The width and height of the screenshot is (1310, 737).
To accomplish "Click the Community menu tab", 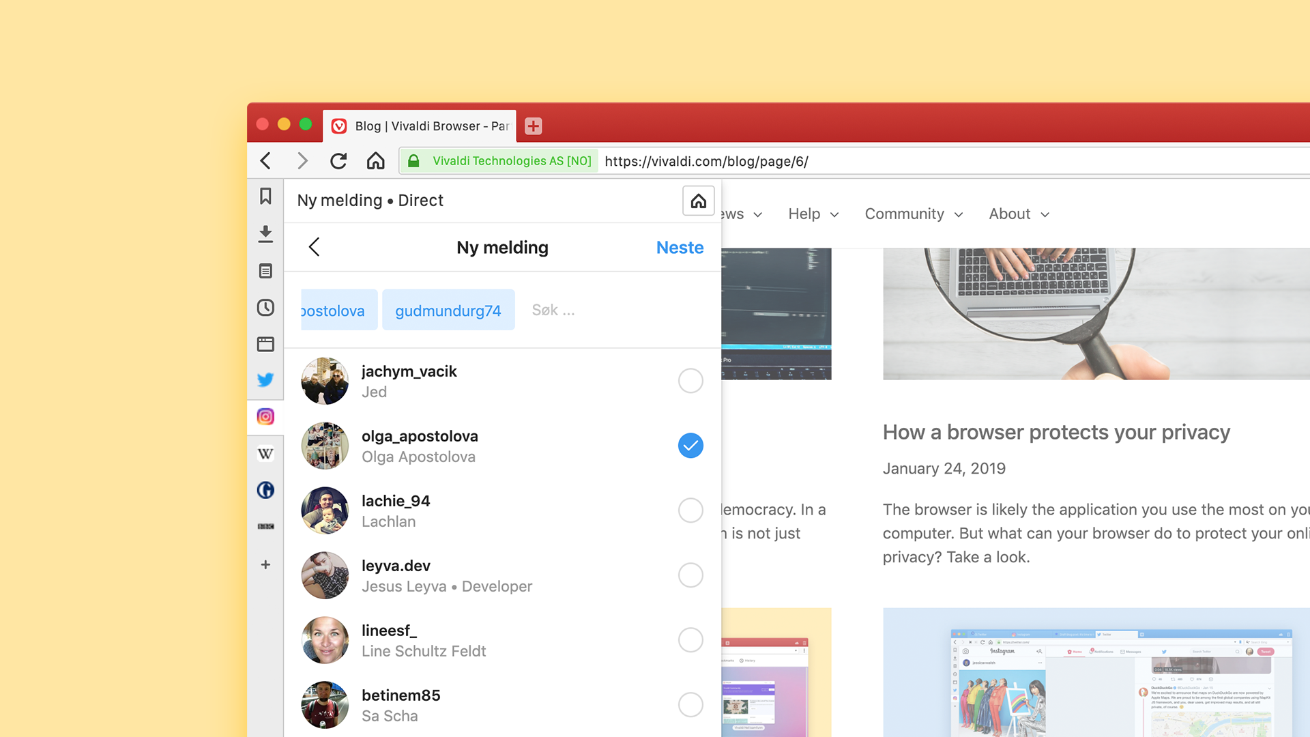I will click(x=913, y=214).
